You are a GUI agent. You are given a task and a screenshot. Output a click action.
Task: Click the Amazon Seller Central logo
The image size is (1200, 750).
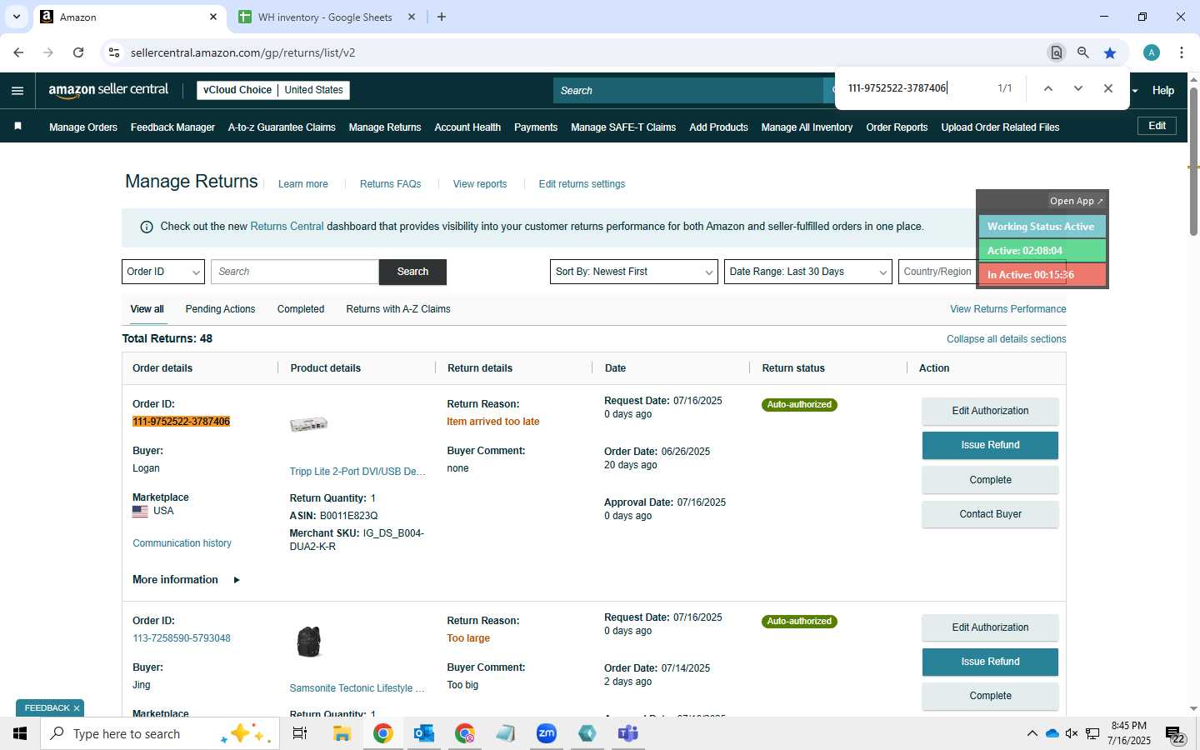(108, 90)
